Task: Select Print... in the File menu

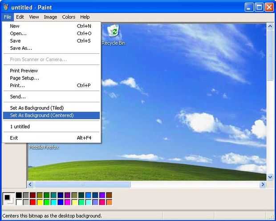Action: [x=51, y=85]
